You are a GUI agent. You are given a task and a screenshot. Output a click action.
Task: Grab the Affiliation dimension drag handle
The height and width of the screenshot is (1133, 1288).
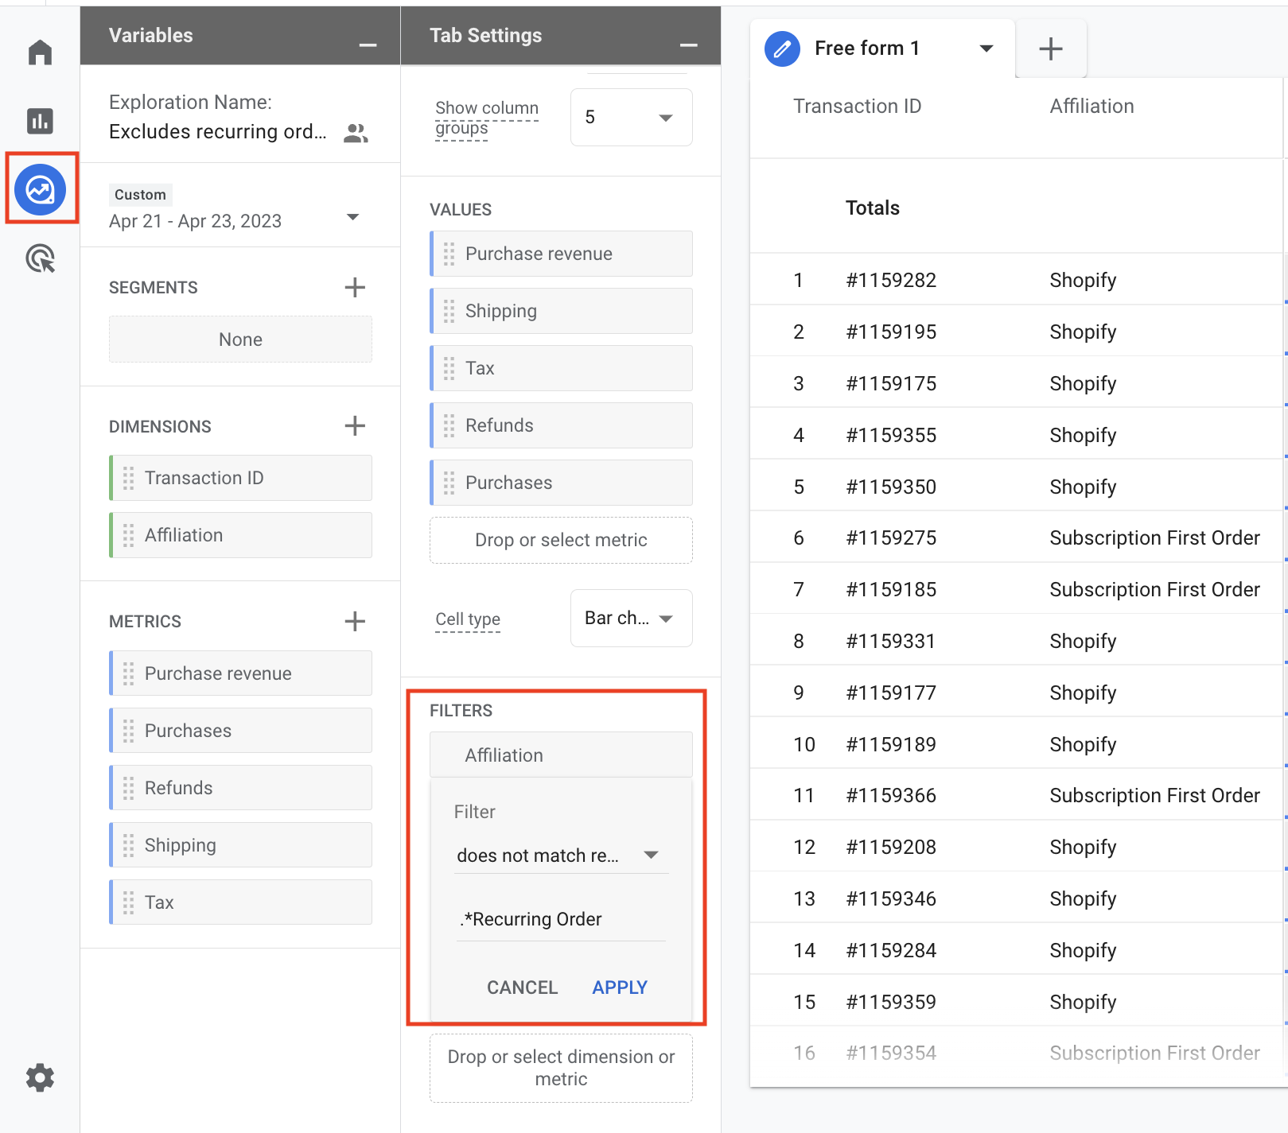pos(128,535)
